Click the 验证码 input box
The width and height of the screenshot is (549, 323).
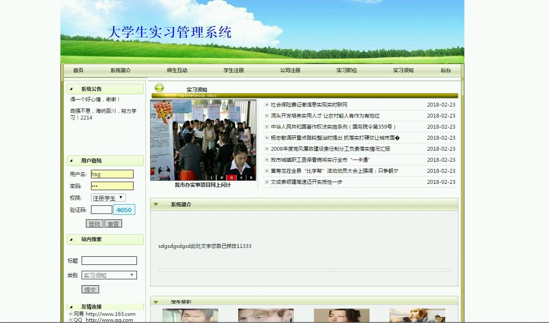point(102,210)
